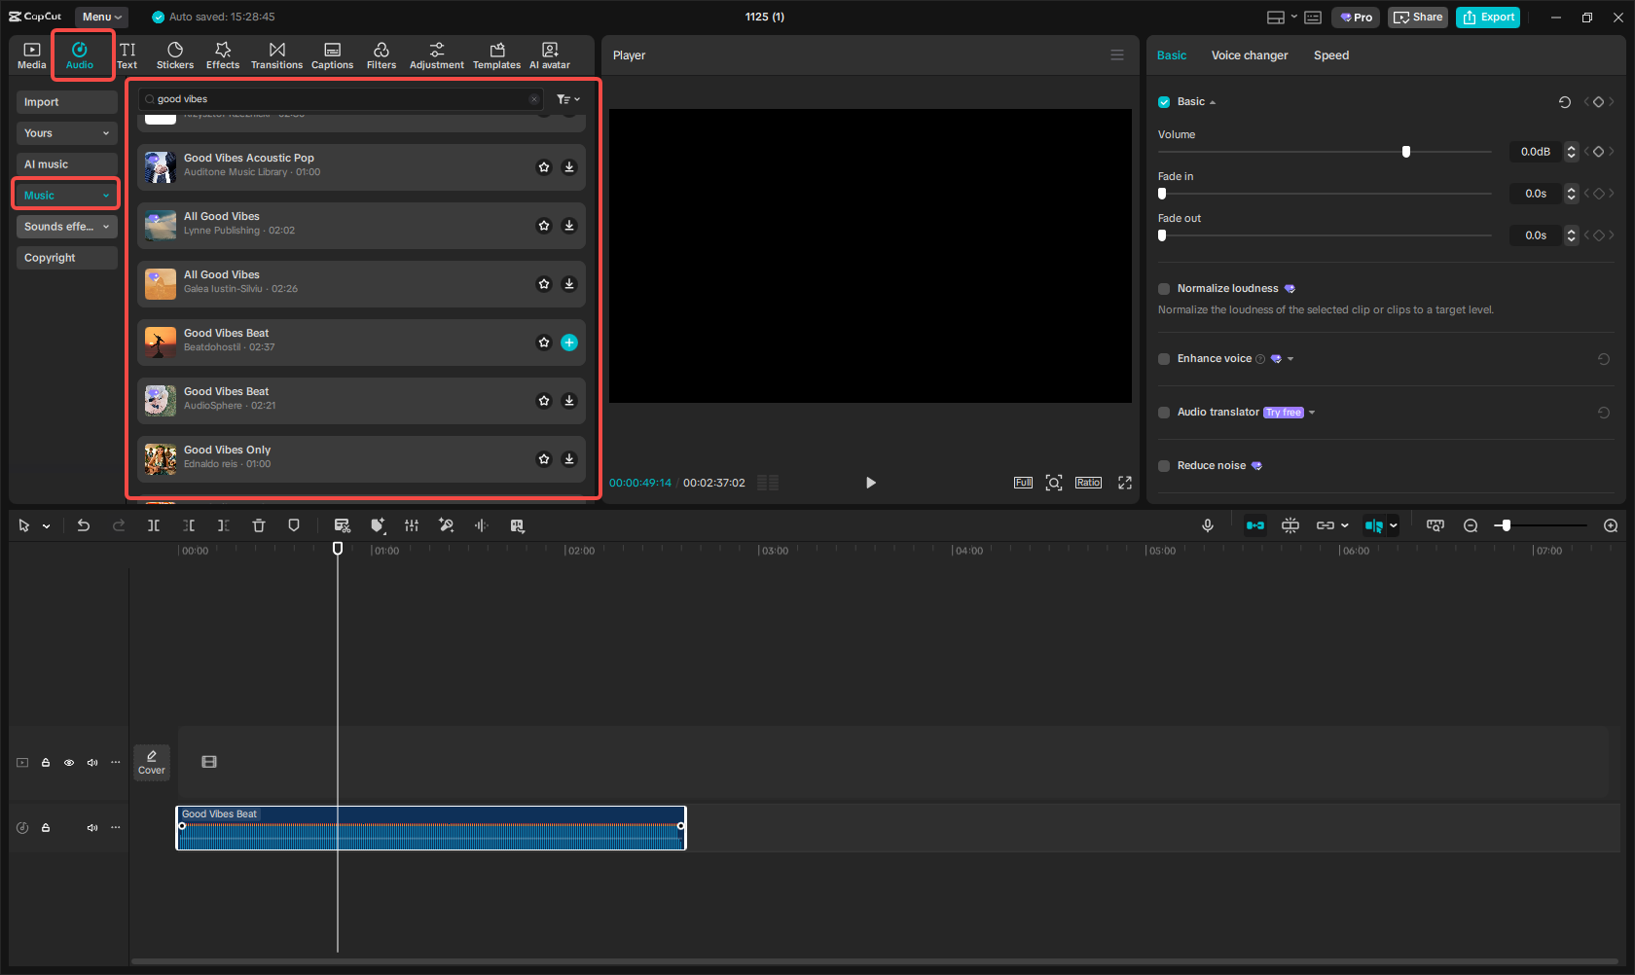Viewport: 1635px width, 975px height.
Task: Enable Reduce noise
Action: [x=1164, y=465]
